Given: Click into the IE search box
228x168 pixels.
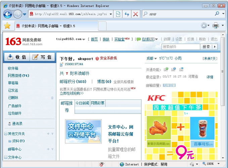Looking at the screenshot, I should pyautogui.click(x=179, y=14).
